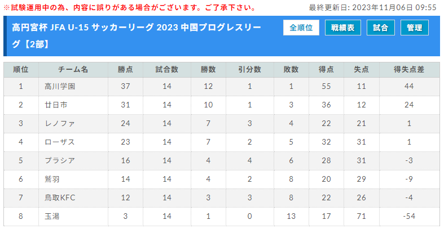Click the 管理 button
This screenshot has height=229, width=444.
[x=415, y=28]
